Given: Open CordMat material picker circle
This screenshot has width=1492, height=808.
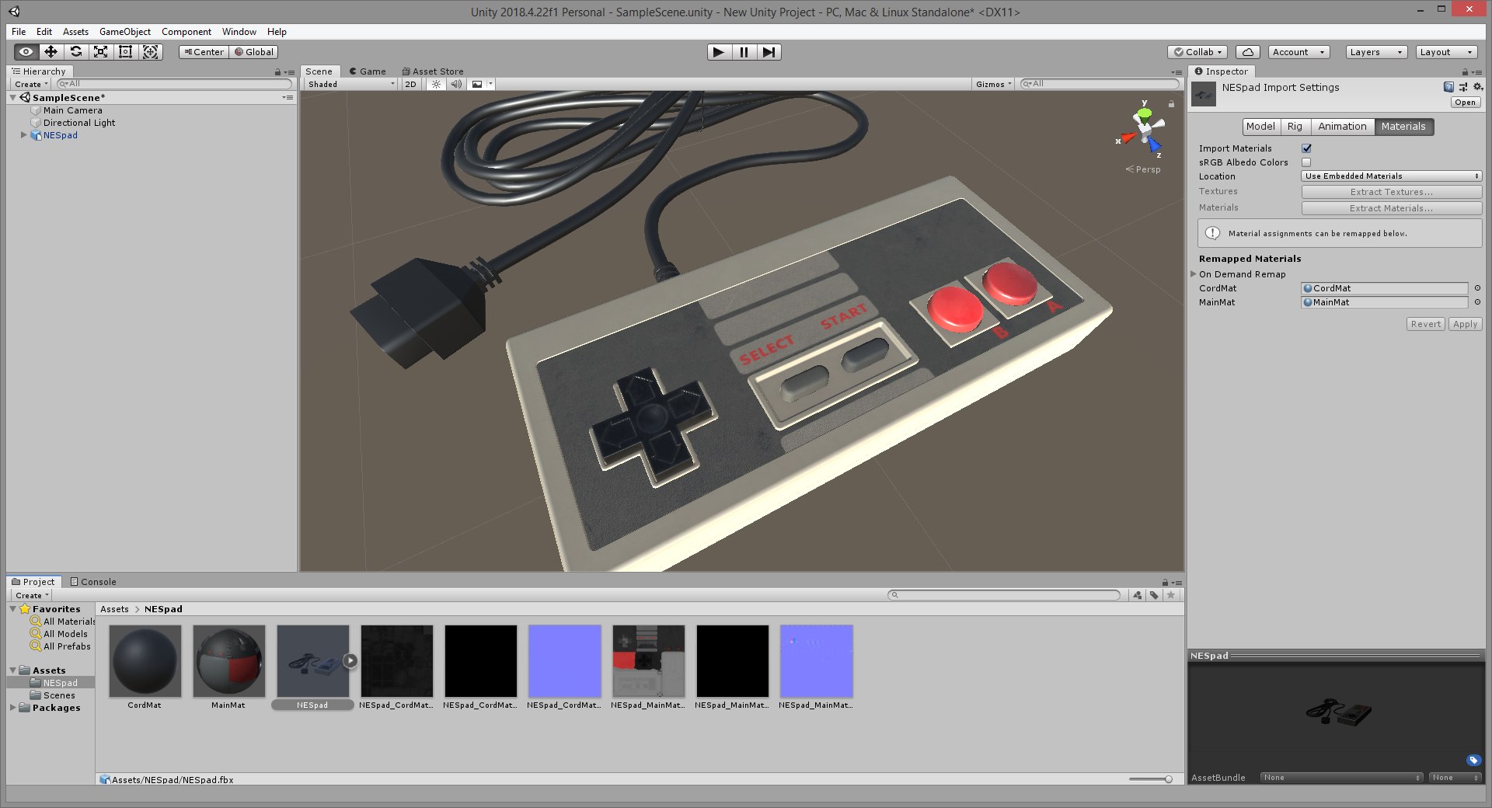Looking at the screenshot, I should [1477, 288].
